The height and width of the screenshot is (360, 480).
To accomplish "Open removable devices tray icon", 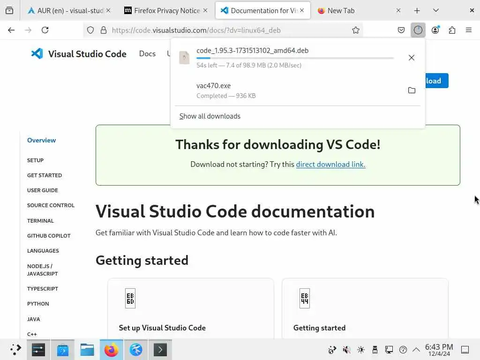I will (375, 350).
